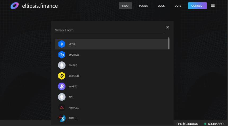Navigate to the VOTE page
The image size is (228, 126).
coord(178,6)
